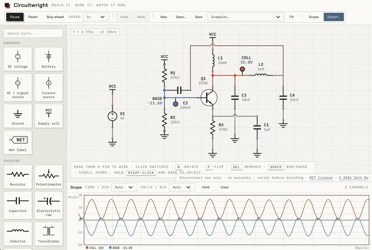Select capacitor C4 10nF
The width and height of the screenshot is (372, 250).
pos(283,98)
